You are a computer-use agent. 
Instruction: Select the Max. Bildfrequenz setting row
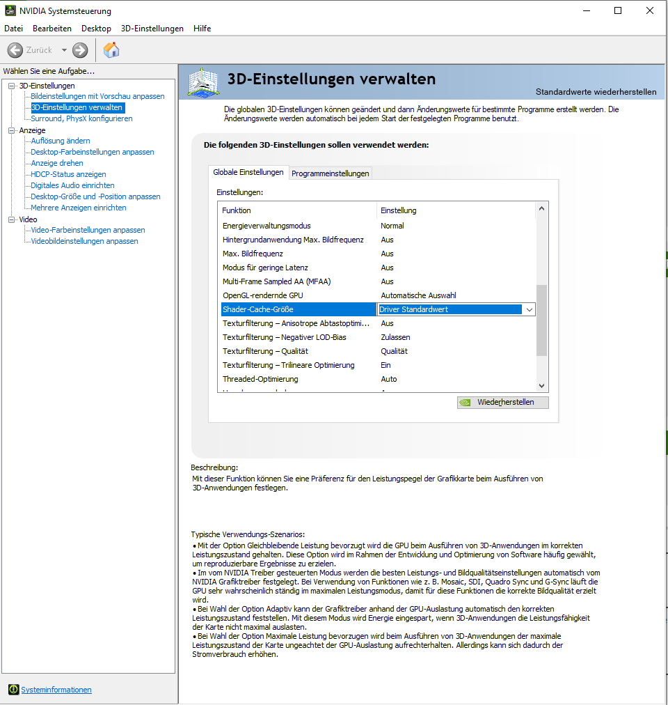point(379,254)
